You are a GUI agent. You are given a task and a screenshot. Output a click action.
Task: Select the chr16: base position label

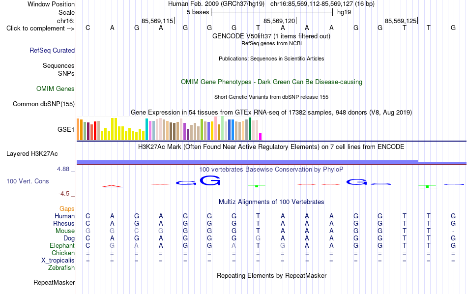pyautogui.click(x=66, y=21)
